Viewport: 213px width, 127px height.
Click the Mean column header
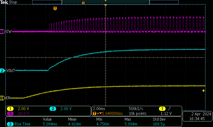pyautogui.click(x=72, y=119)
